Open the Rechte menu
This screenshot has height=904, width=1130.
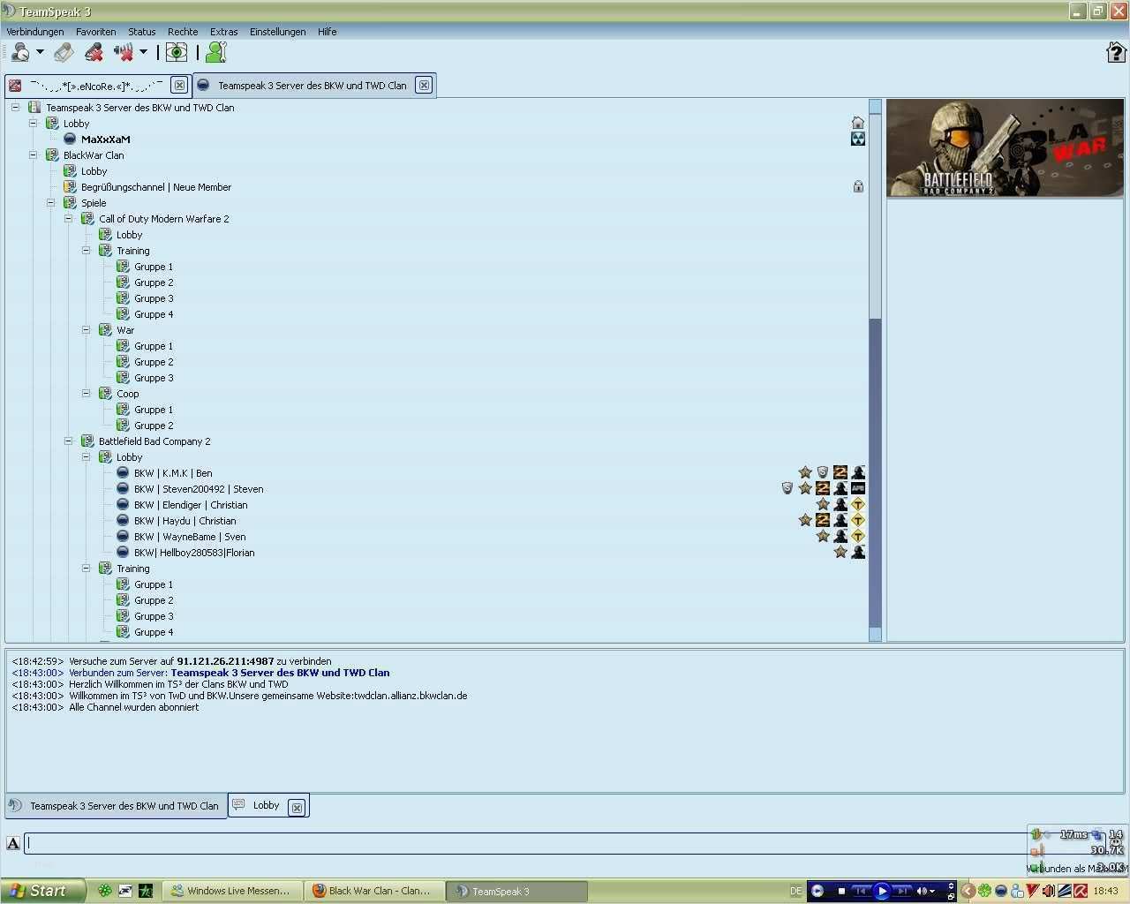tap(183, 32)
